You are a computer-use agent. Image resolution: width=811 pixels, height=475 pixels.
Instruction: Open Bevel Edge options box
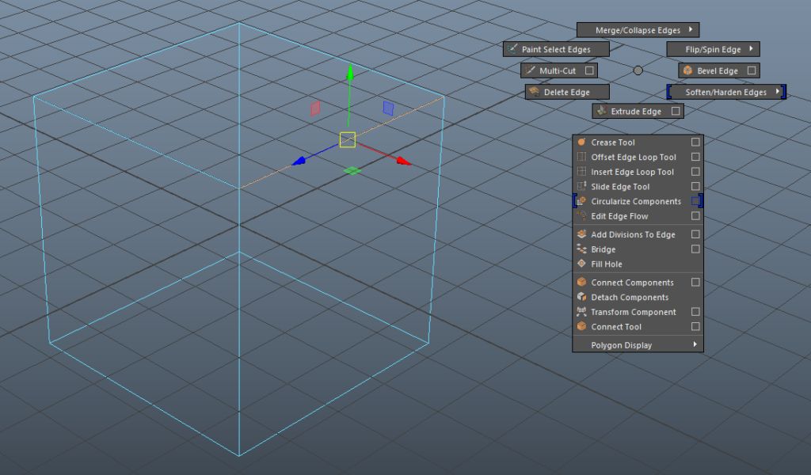pyautogui.click(x=752, y=70)
